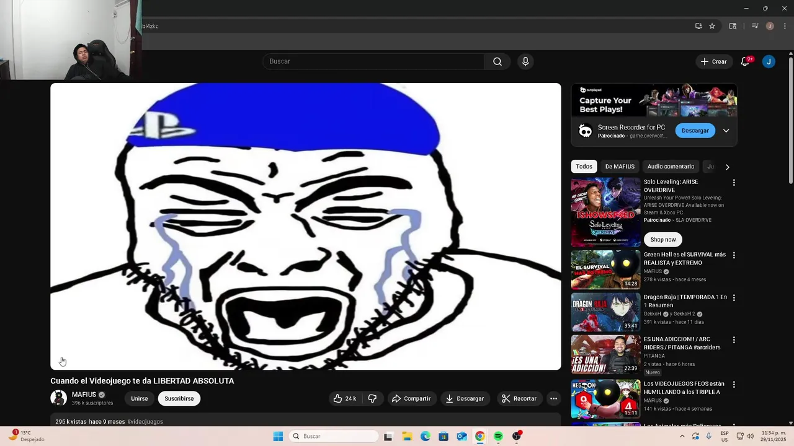Click the Recortar button
The width and height of the screenshot is (794, 446).
coord(519,398)
